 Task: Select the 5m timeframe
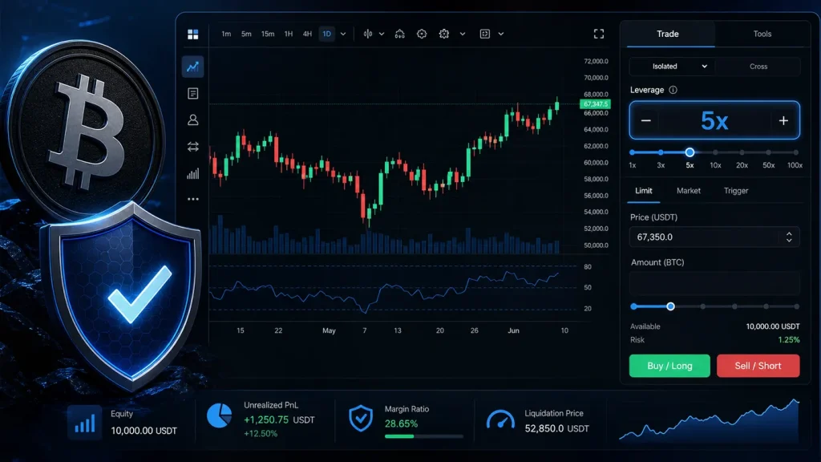click(x=246, y=34)
